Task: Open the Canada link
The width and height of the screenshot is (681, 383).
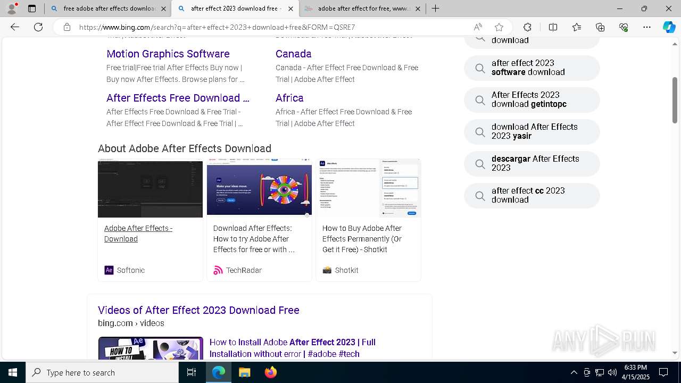Action: click(294, 54)
